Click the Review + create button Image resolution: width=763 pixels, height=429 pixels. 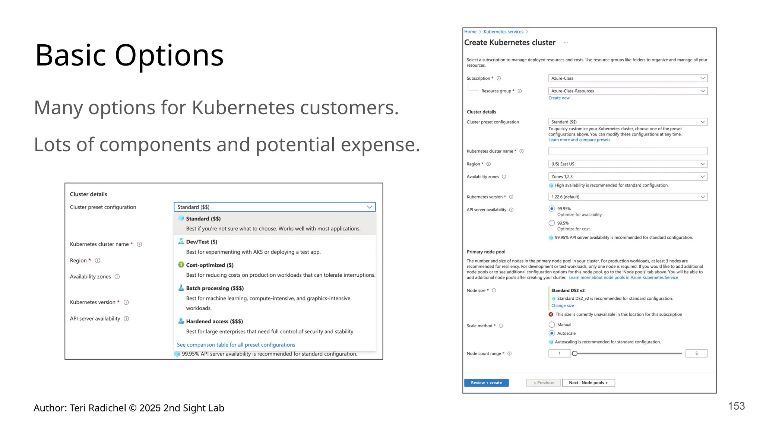click(486, 383)
